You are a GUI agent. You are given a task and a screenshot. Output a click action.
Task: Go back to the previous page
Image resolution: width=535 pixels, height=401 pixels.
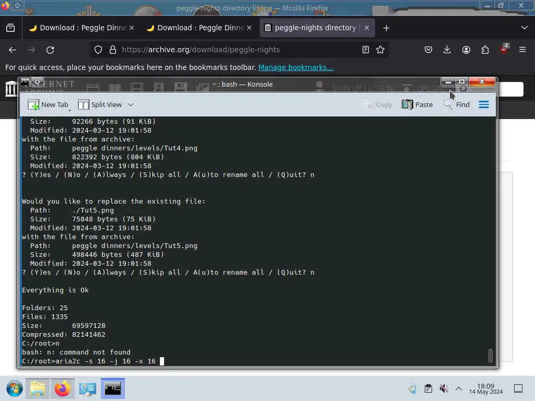point(13,50)
